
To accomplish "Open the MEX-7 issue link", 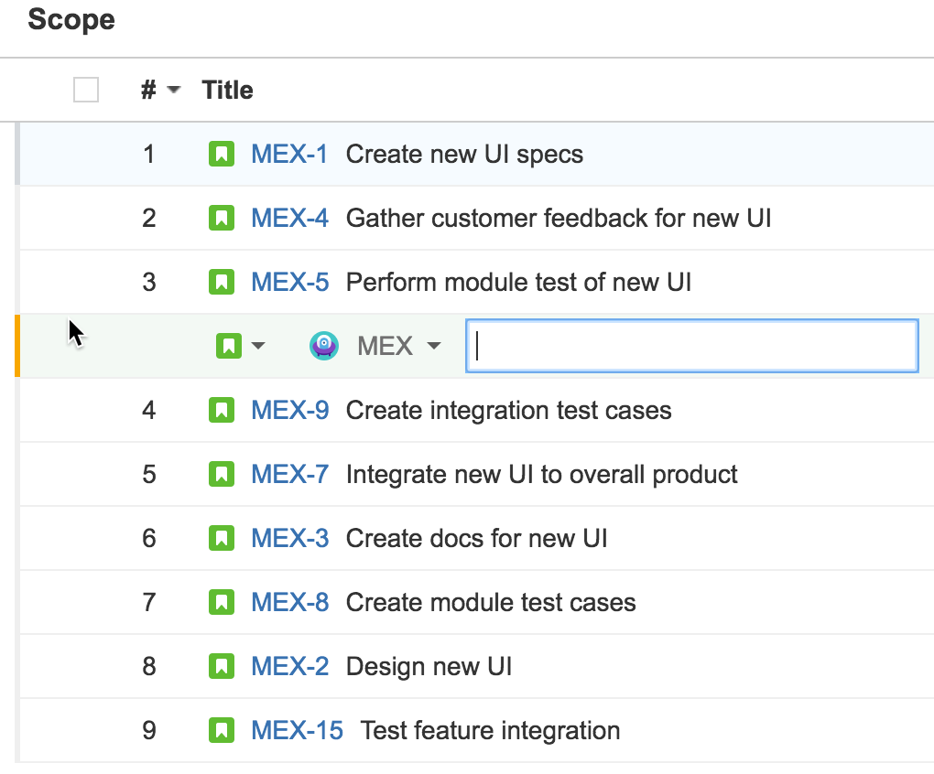I will [x=289, y=474].
